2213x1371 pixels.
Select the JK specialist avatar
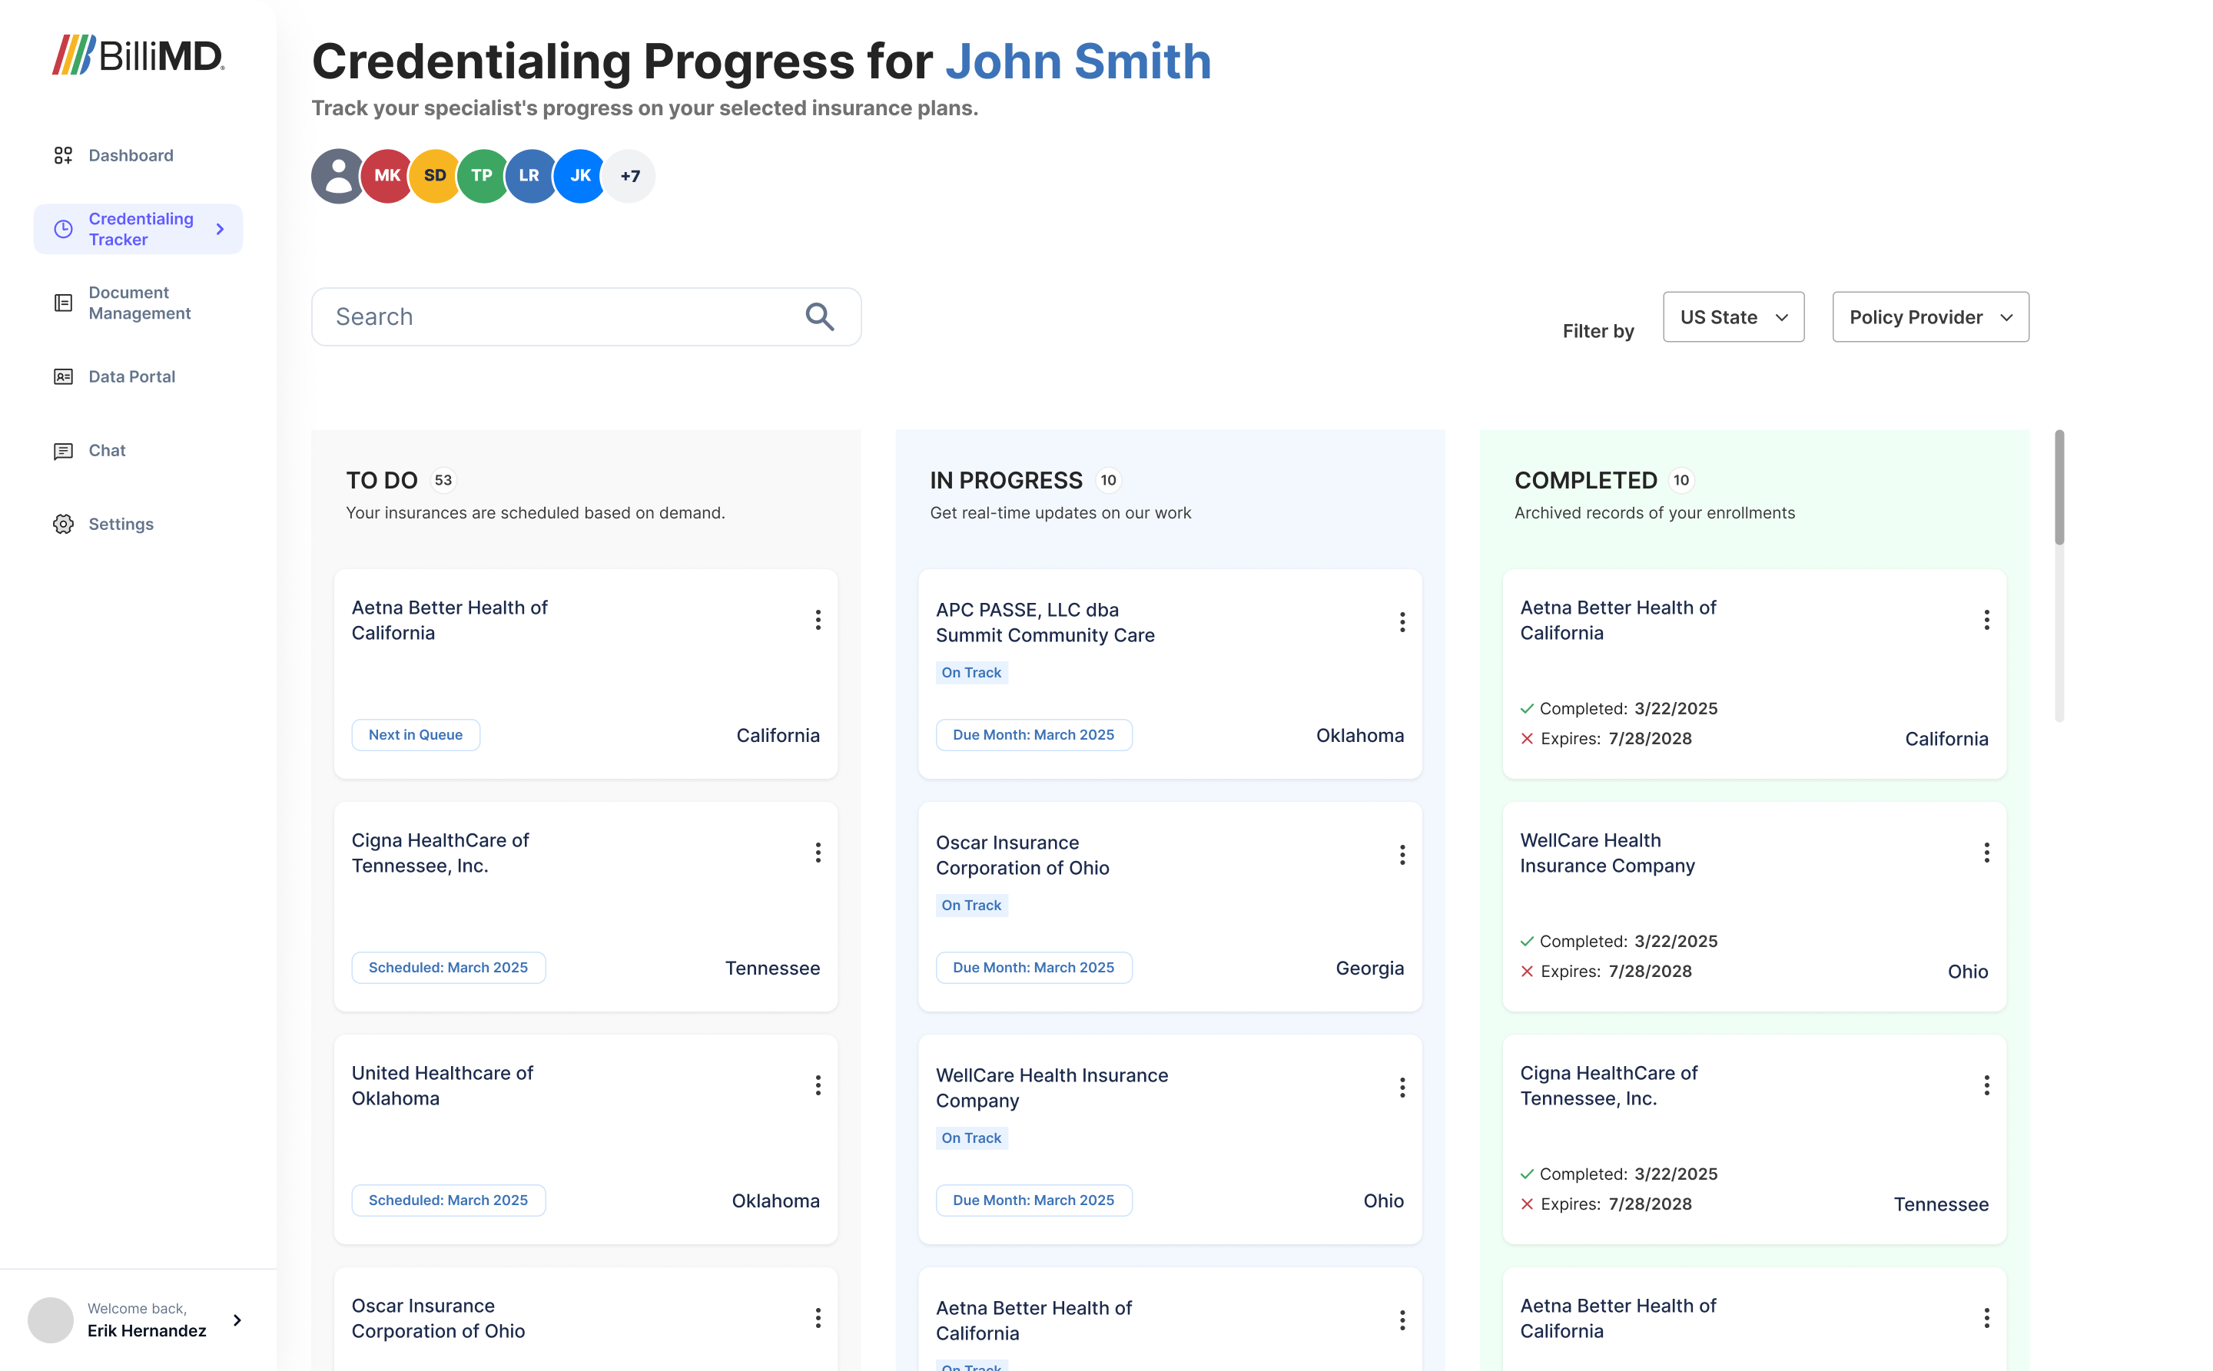click(579, 176)
